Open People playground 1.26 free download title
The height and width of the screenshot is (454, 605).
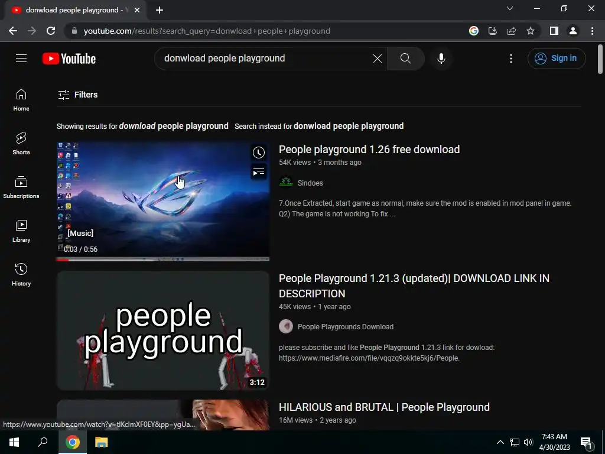[369, 150]
